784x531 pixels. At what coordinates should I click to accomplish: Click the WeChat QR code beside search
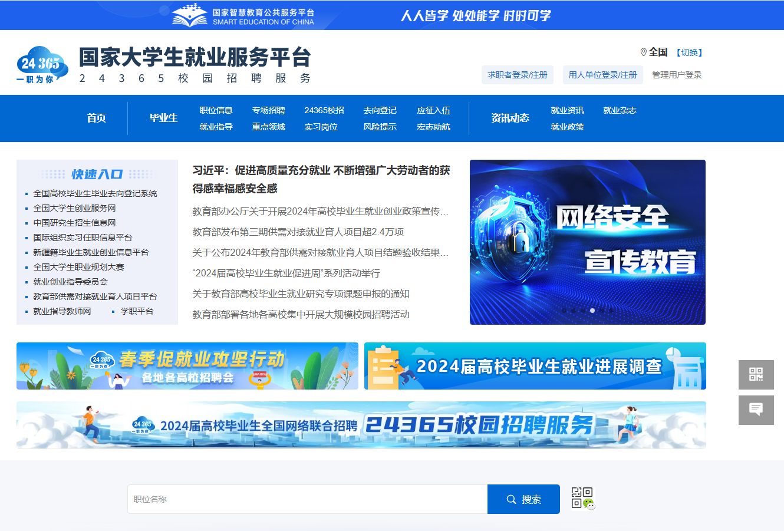pyautogui.click(x=582, y=499)
